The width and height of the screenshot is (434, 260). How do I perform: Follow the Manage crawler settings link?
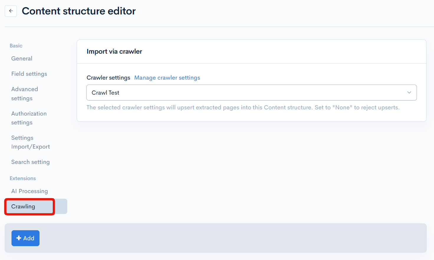[x=167, y=78]
